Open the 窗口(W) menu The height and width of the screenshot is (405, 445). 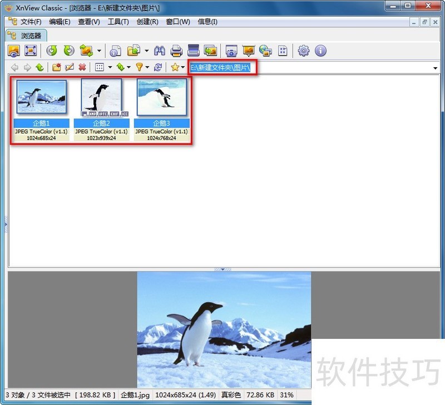pos(178,22)
